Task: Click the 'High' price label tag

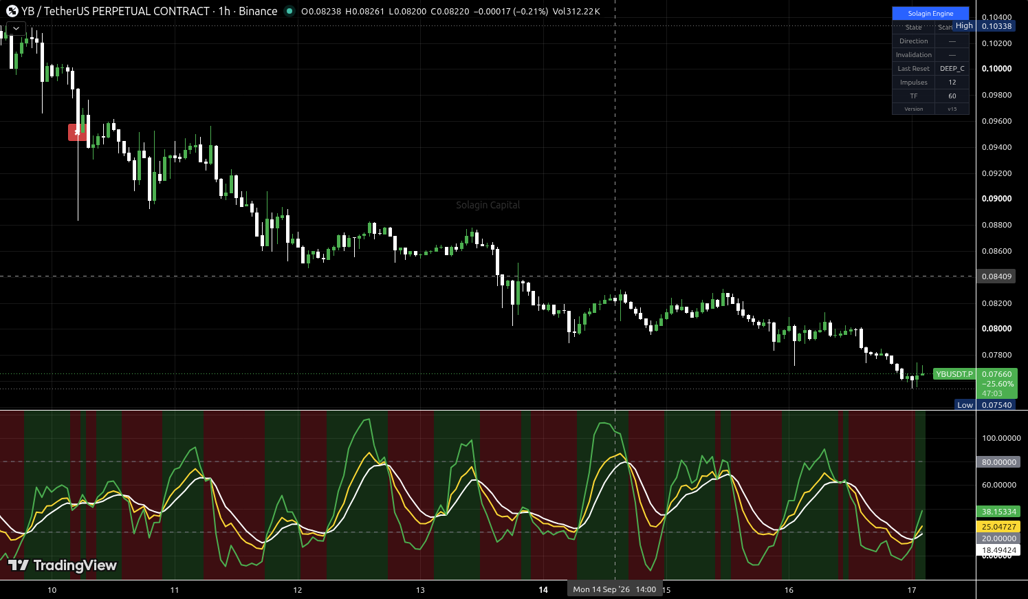Action: (964, 26)
